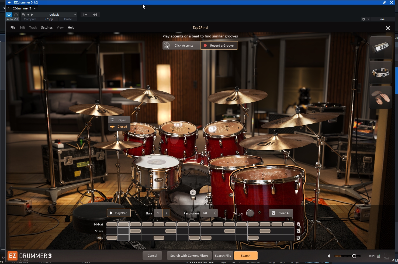Screen dimensions: 398x264
Task: Click the a49 controller label
Action: tap(383, 19)
